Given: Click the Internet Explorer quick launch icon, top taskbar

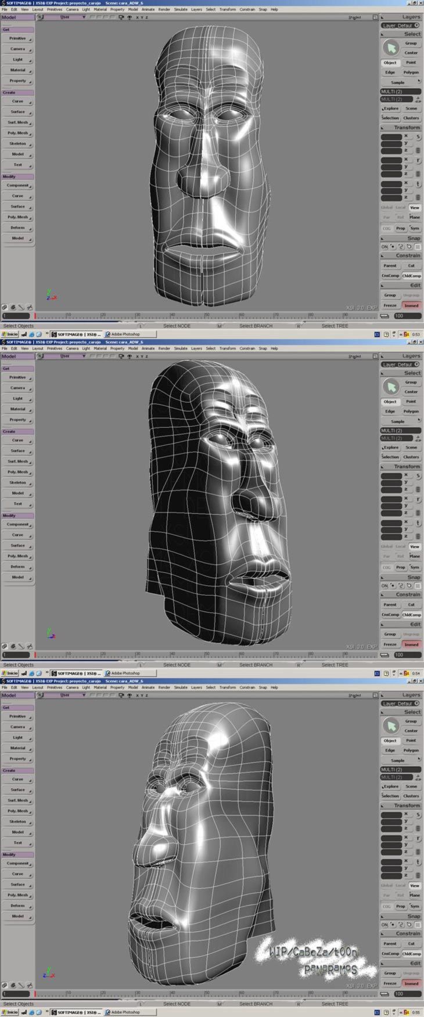Looking at the screenshot, I should coord(31,334).
